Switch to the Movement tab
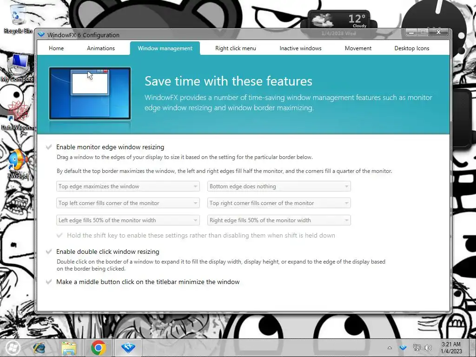This screenshot has width=476, height=357. [358, 48]
